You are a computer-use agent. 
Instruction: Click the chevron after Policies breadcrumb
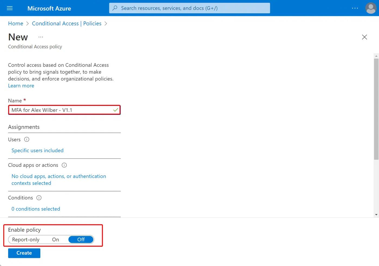(106, 24)
